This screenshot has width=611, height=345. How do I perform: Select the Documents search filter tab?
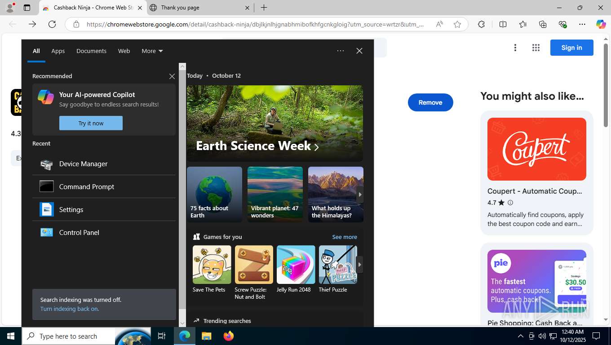[91, 51]
